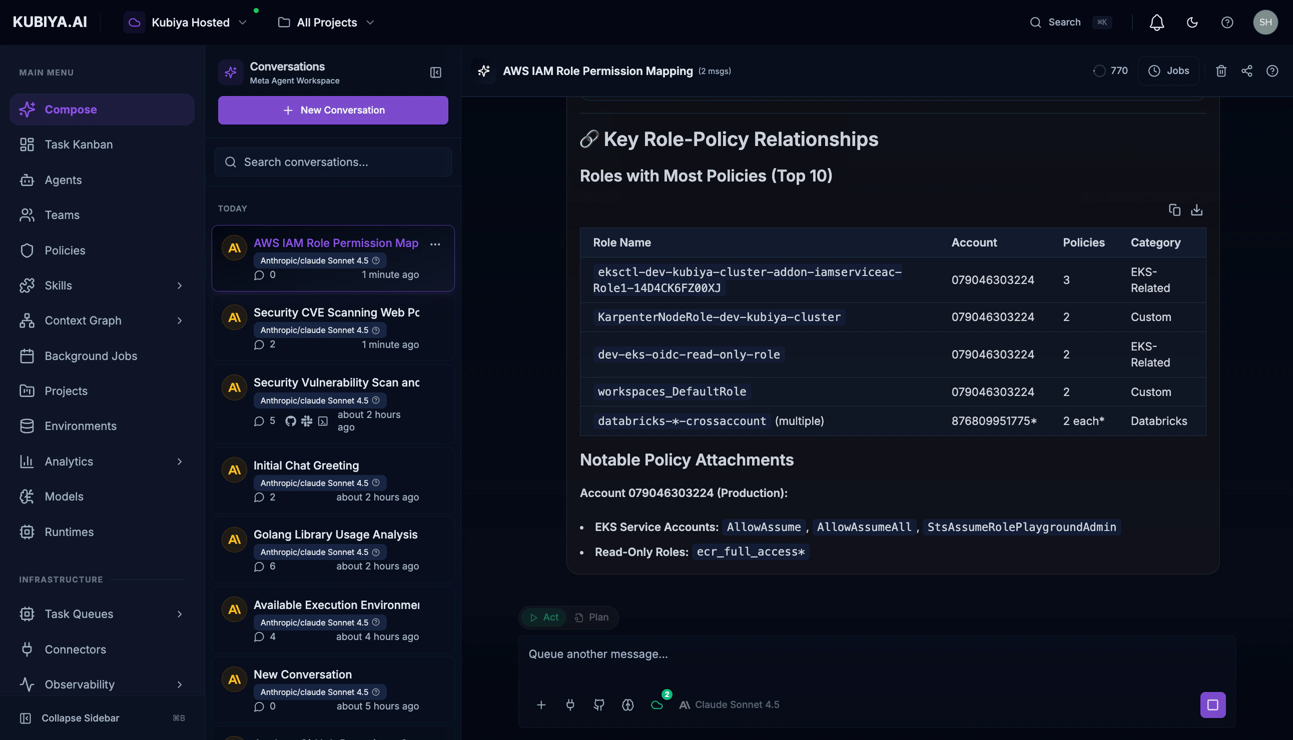Screen dimensions: 1293x740
Task: Collapse the sidebar
Action: tap(102, 717)
